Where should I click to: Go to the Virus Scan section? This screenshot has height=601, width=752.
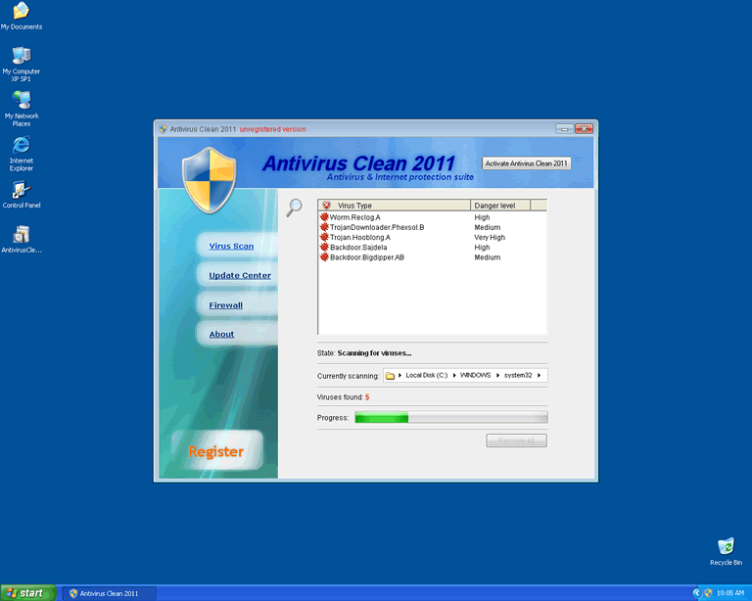[231, 246]
